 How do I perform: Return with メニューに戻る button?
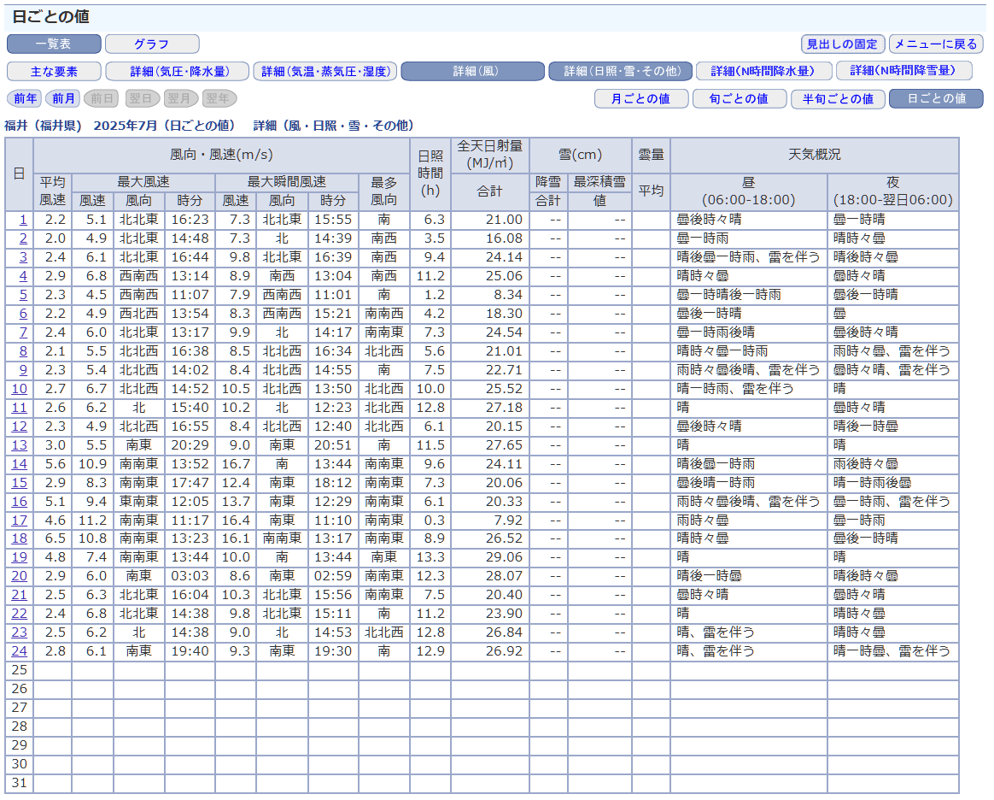pos(936,44)
